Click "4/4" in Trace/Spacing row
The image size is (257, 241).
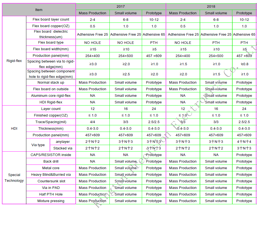point(92,122)
